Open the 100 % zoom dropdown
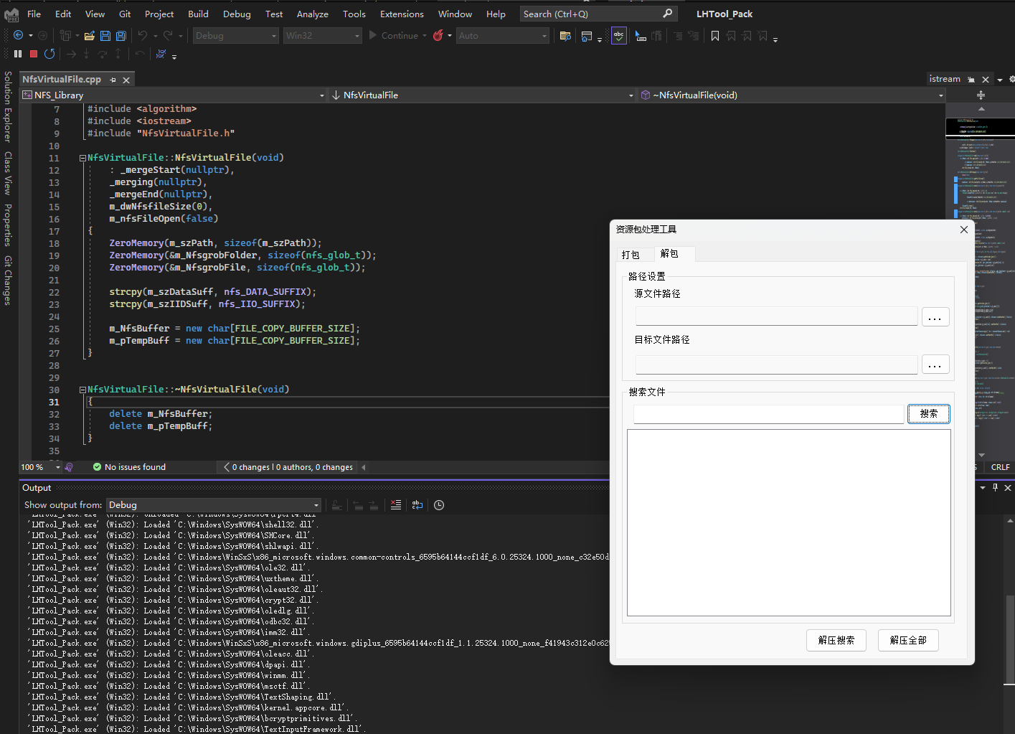Image resolution: width=1015 pixels, height=734 pixels. pyautogui.click(x=41, y=467)
